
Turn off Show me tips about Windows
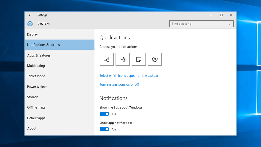tap(104, 114)
